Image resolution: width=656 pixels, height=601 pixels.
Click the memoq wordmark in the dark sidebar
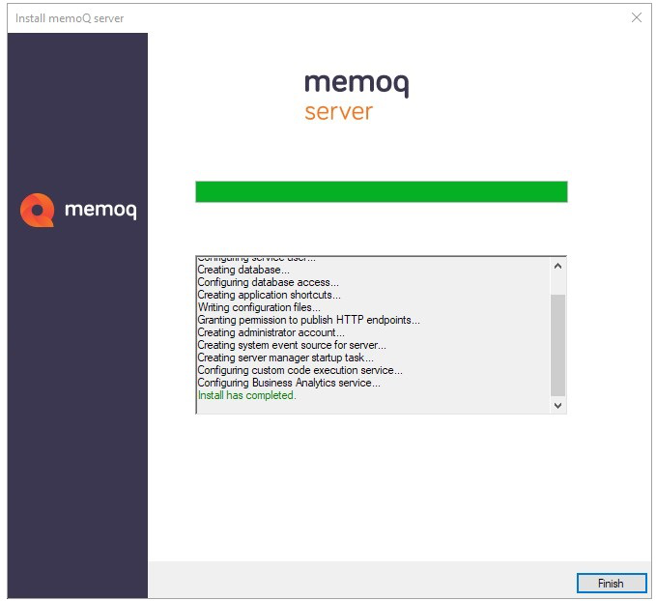100,210
